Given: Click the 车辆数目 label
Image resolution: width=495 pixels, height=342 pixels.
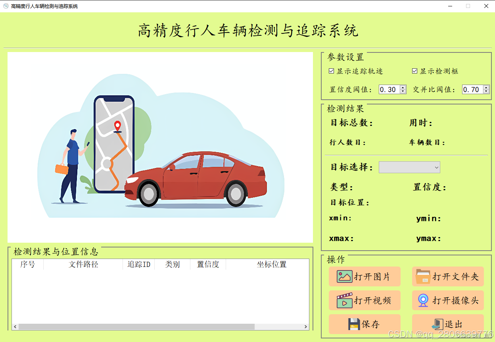Looking at the screenshot, I should [x=427, y=142].
